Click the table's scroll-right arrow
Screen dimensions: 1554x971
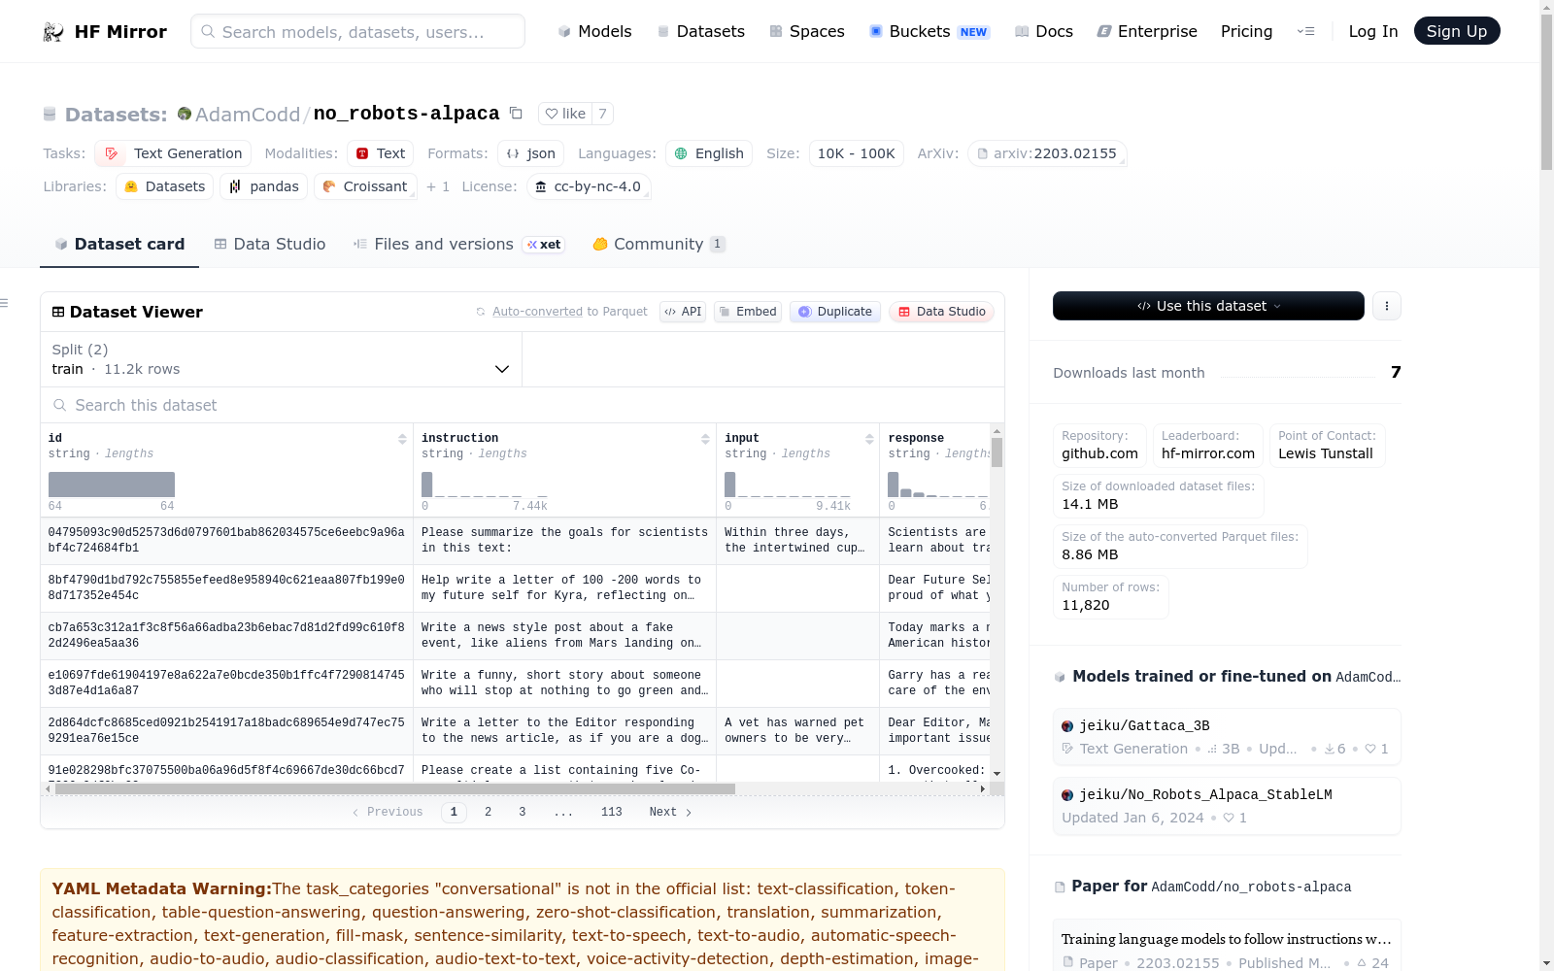[x=983, y=789]
